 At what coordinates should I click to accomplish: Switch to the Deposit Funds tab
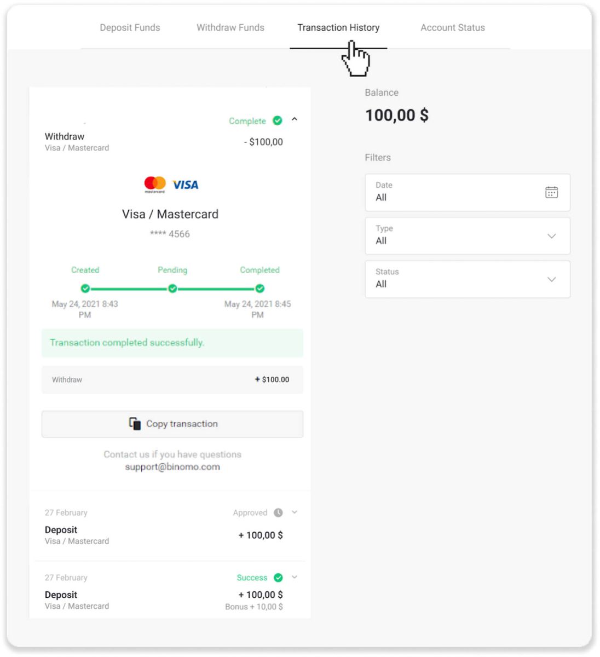coord(129,27)
